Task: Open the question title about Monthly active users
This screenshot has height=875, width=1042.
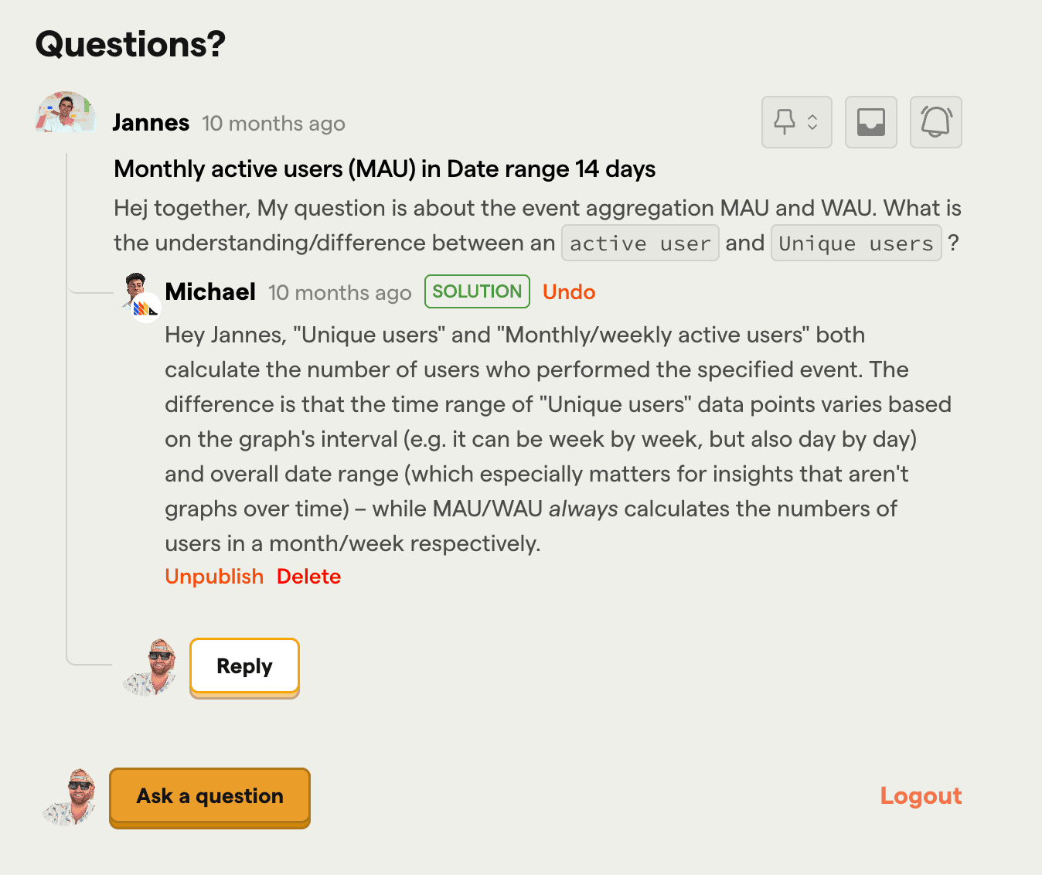Action: 385,169
